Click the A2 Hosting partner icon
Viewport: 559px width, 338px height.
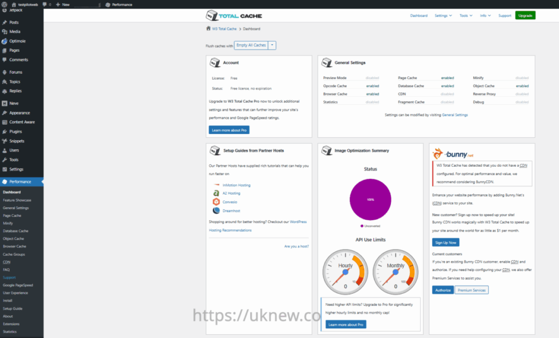[x=217, y=194]
